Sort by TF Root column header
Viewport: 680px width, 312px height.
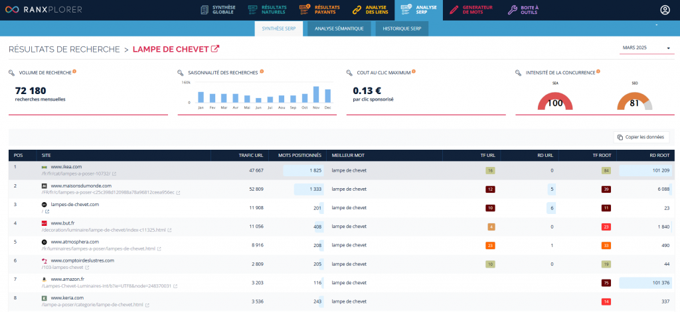pyautogui.click(x=602, y=156)
